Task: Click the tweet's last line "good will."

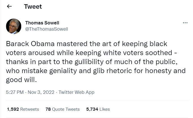Action: click(x=21, y=80)
